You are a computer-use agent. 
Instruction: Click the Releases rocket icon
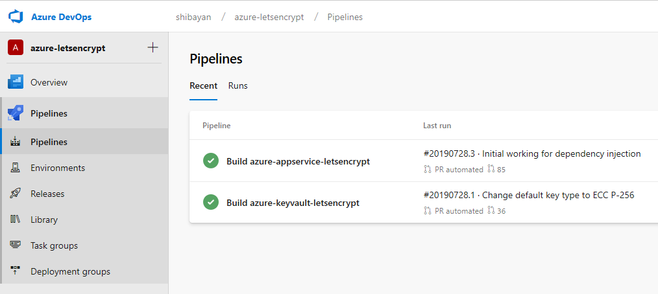pyautogui.click(x=16, y=194)
